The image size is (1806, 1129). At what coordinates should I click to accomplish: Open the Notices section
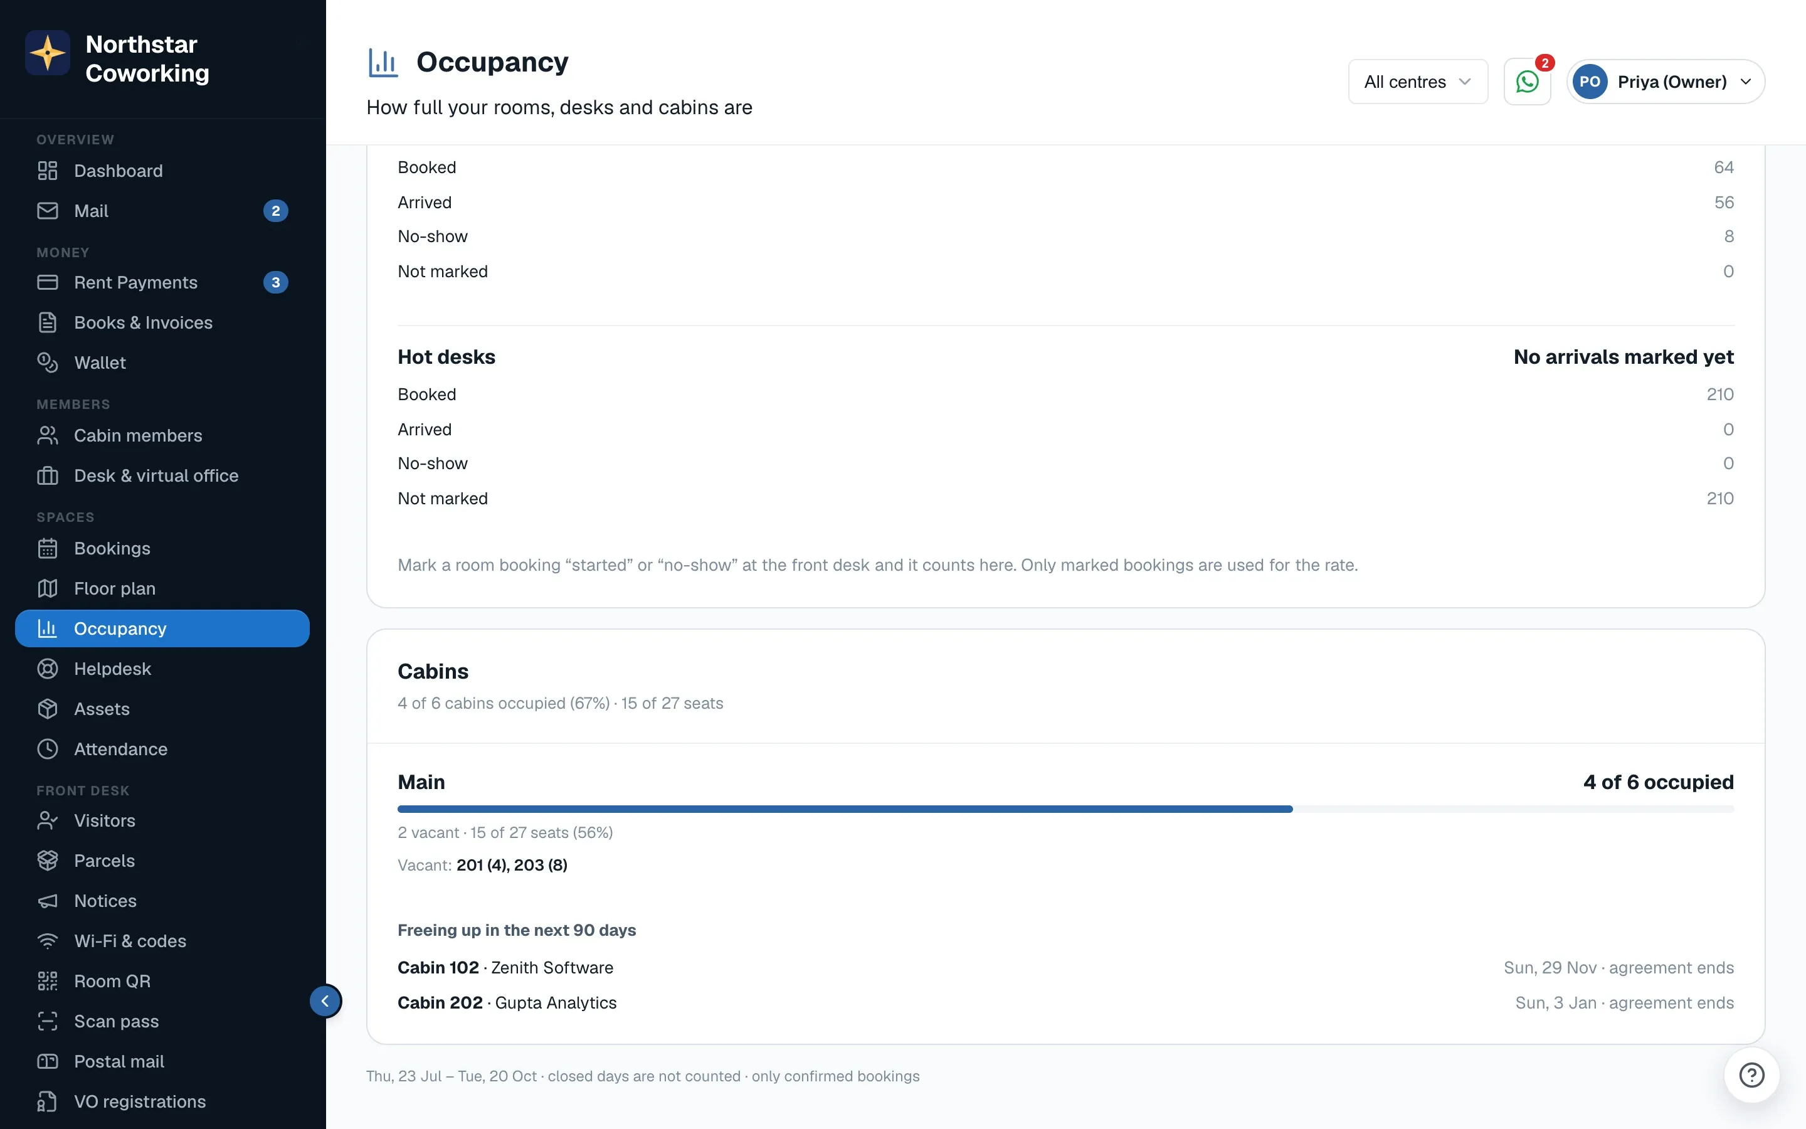tap(162, 901)
